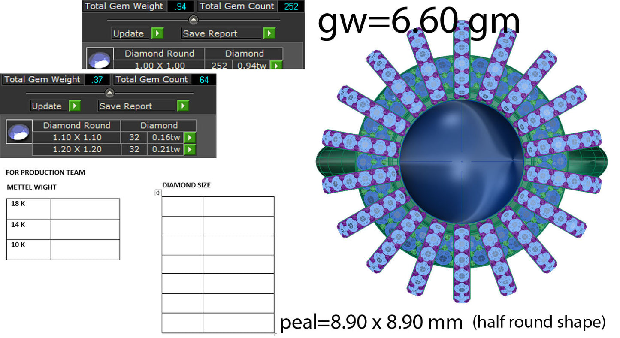Select the blue pearl in the ring render
Screen dimensions: 620x338
(462, 162)
